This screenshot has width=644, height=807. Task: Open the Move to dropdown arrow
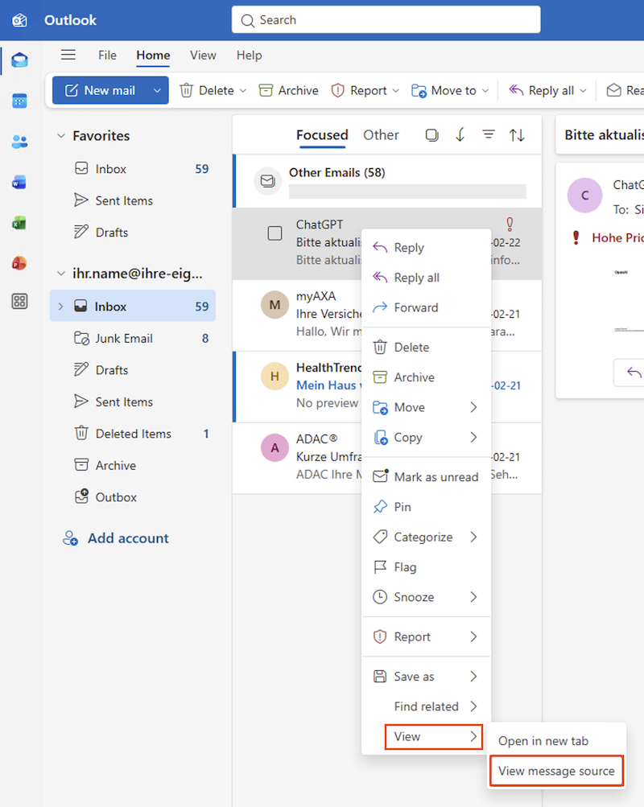click(x=485, y=91)
